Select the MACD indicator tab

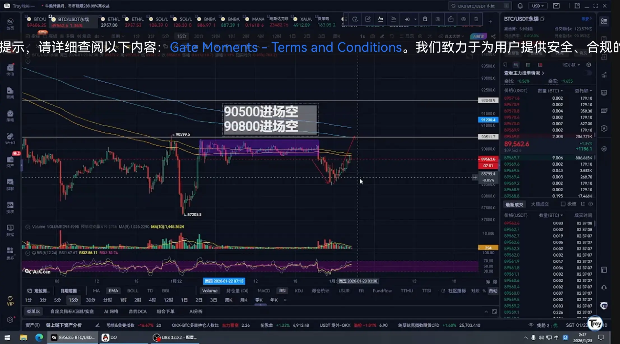click(264, 291)
